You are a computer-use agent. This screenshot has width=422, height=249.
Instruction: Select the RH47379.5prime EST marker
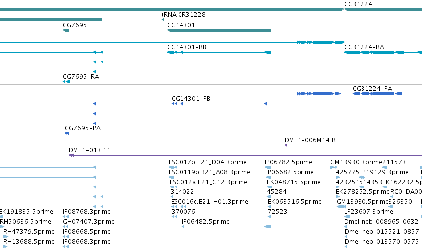tap(5, 237)
